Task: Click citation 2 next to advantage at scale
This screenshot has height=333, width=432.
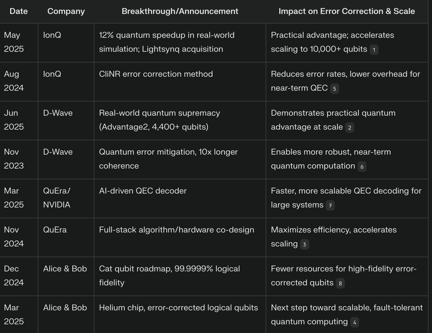Action: [x=350, y=128]
